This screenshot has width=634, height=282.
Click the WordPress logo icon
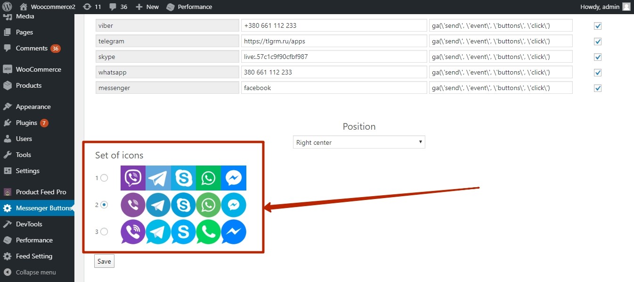[7, 7]
